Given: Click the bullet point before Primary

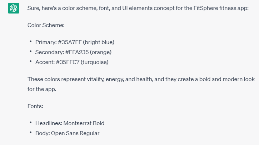Looking at the screenshot, I should point(31,42).
